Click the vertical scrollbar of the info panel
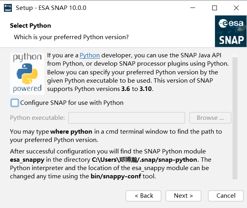Image resolution: width=247 pixels, height=208 pixels. [x=235, y=119]
